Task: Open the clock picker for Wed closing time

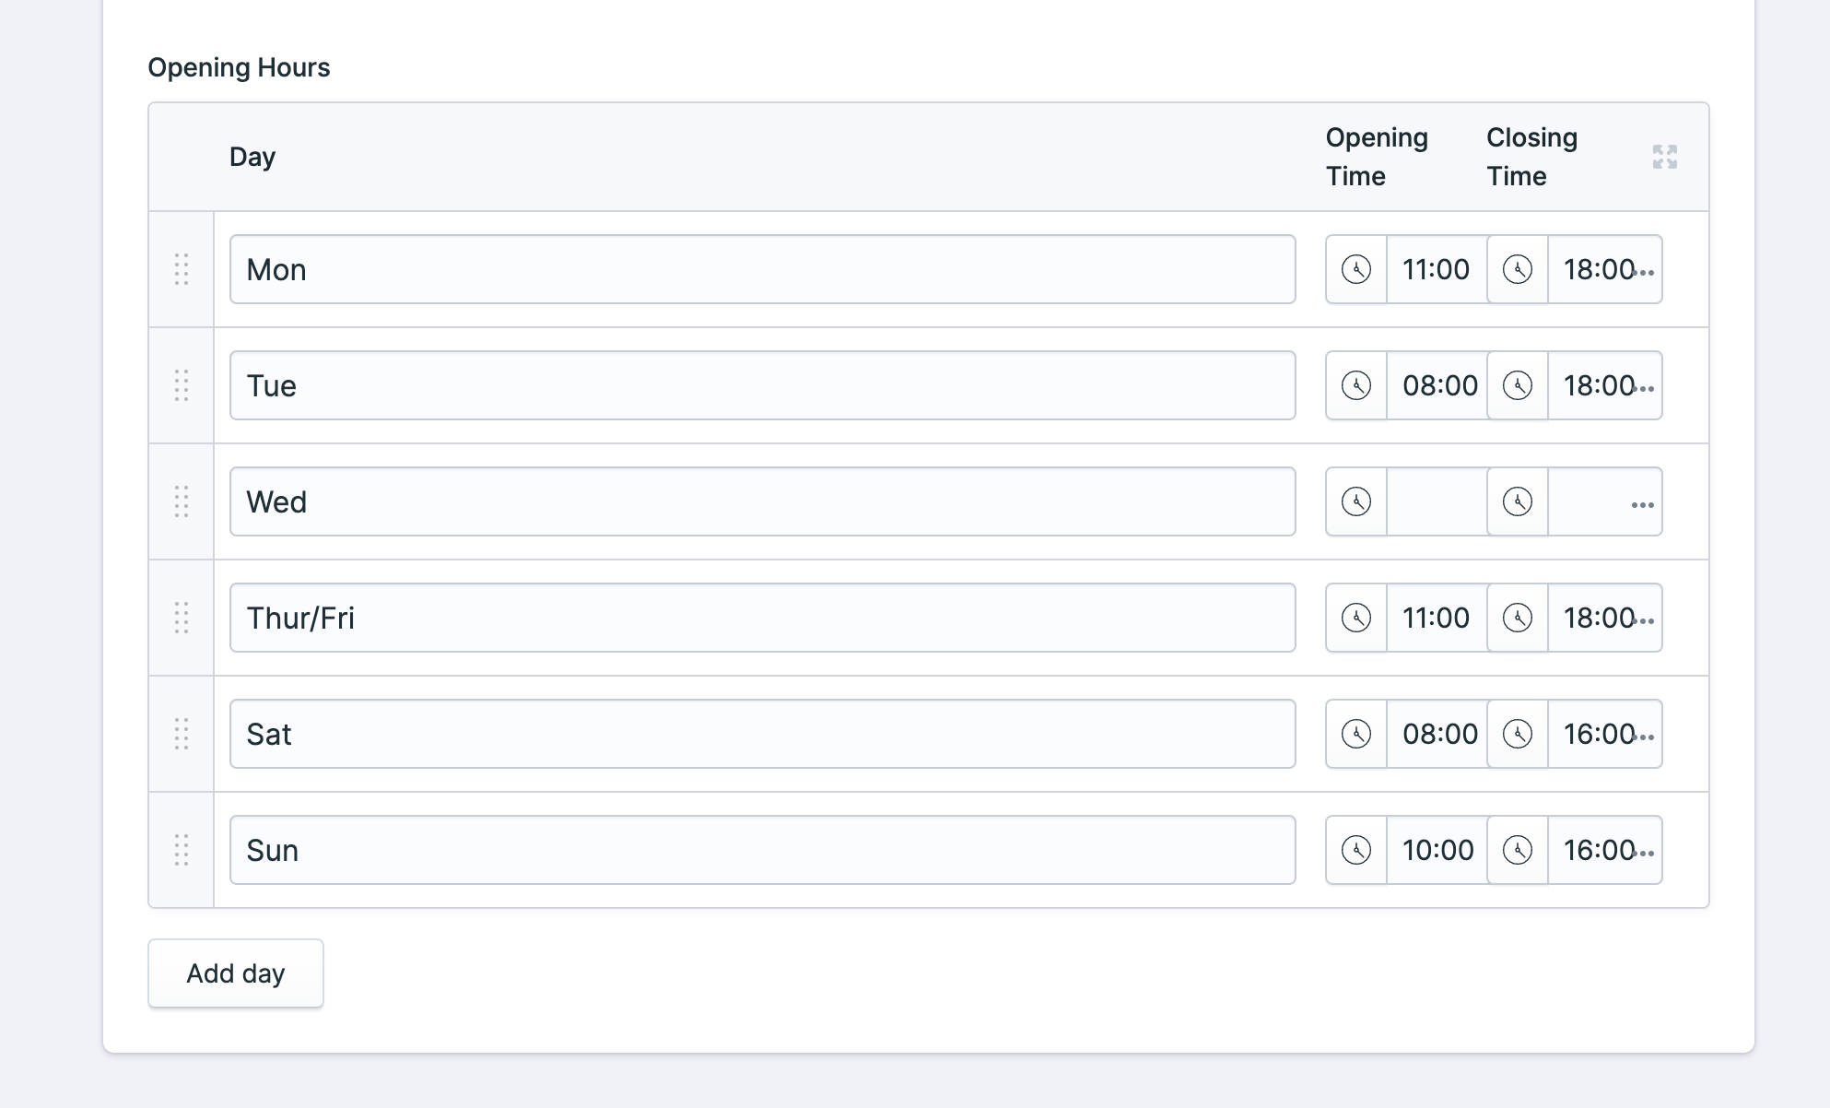Action: click(x=1517, y=501)
